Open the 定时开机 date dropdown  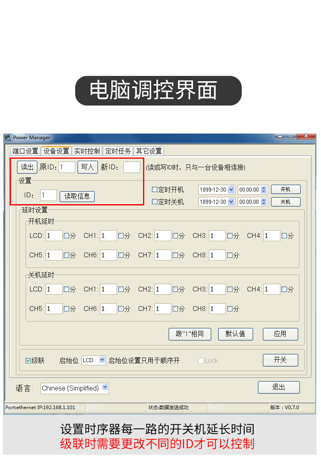click(x=231, y=190)
